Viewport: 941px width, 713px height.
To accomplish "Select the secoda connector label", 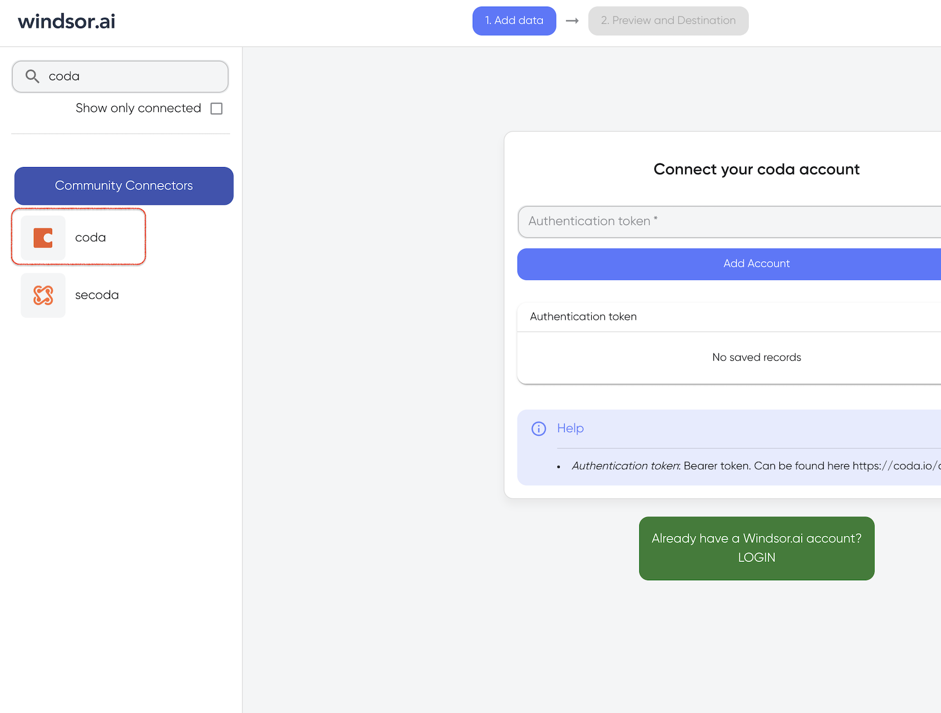I will [x=97, y=295].
